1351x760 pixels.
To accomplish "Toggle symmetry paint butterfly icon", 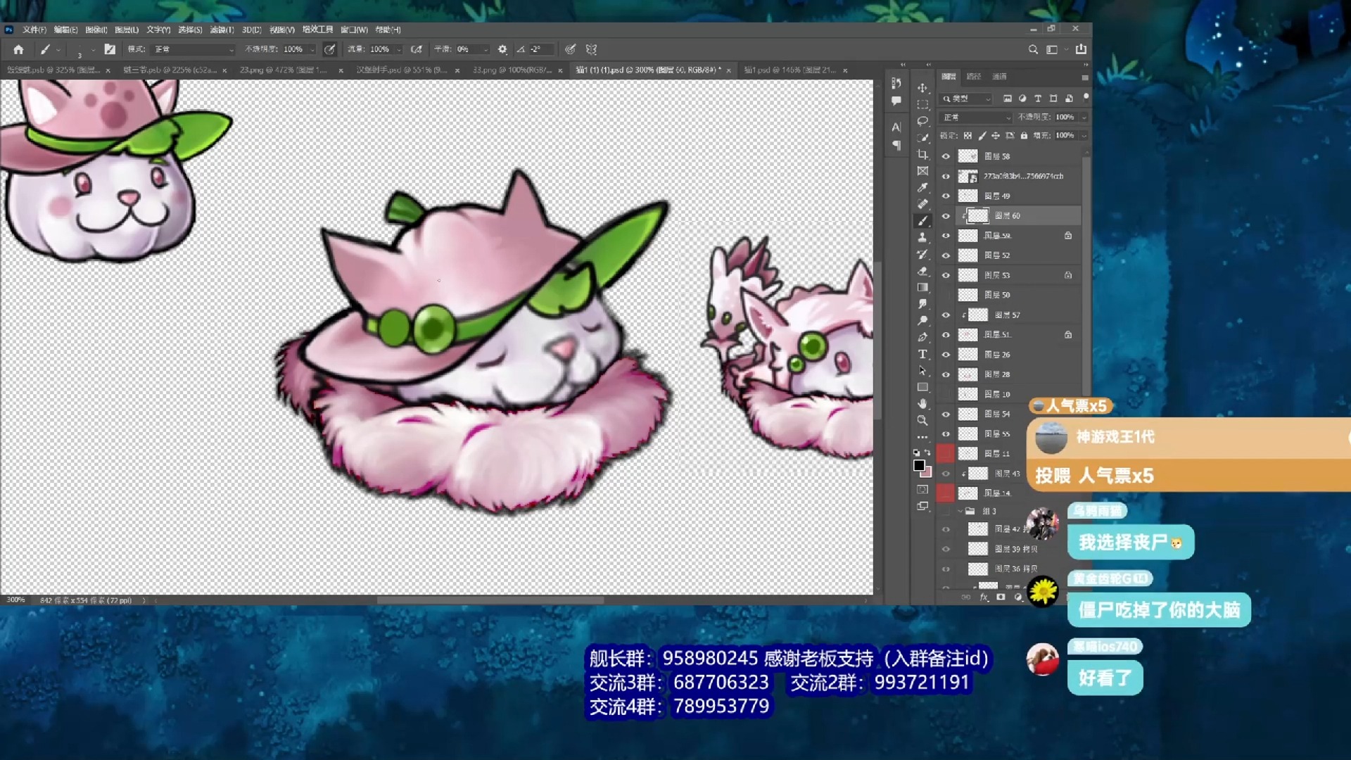I will pyautogui.click(x=591, y=49).
